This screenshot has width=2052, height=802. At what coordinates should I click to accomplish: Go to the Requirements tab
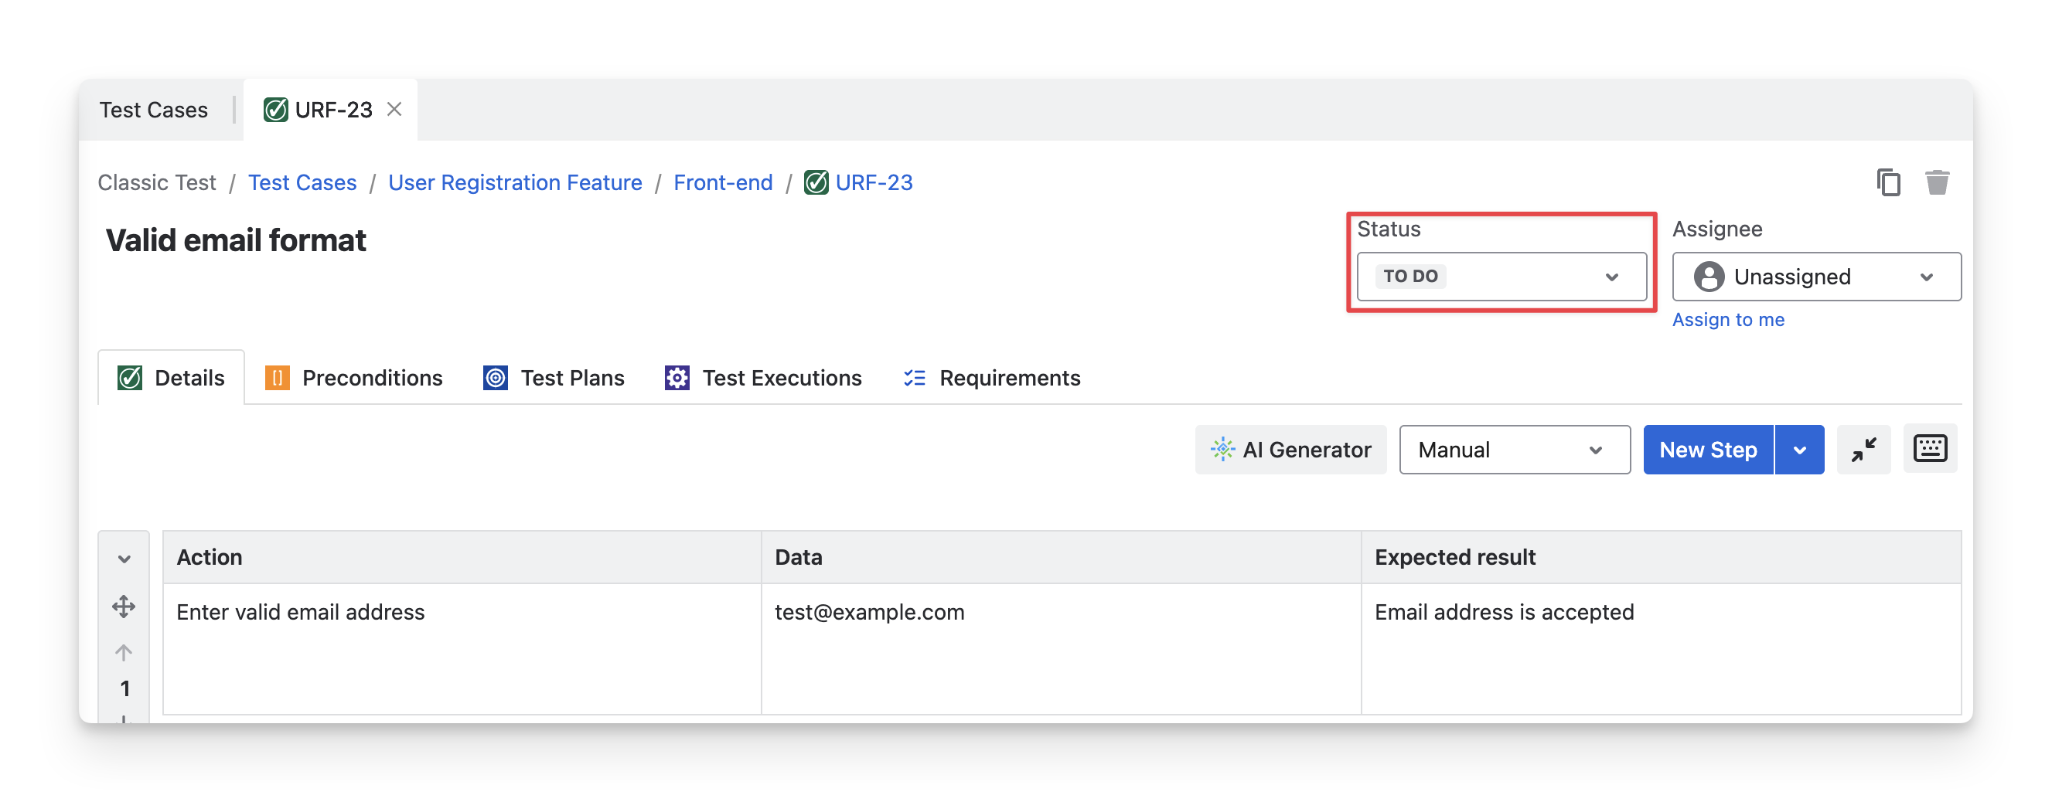pyautogui.click(x=992, y=378)
